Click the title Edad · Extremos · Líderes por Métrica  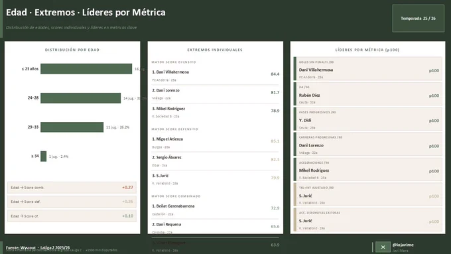[x=86, y=13]
